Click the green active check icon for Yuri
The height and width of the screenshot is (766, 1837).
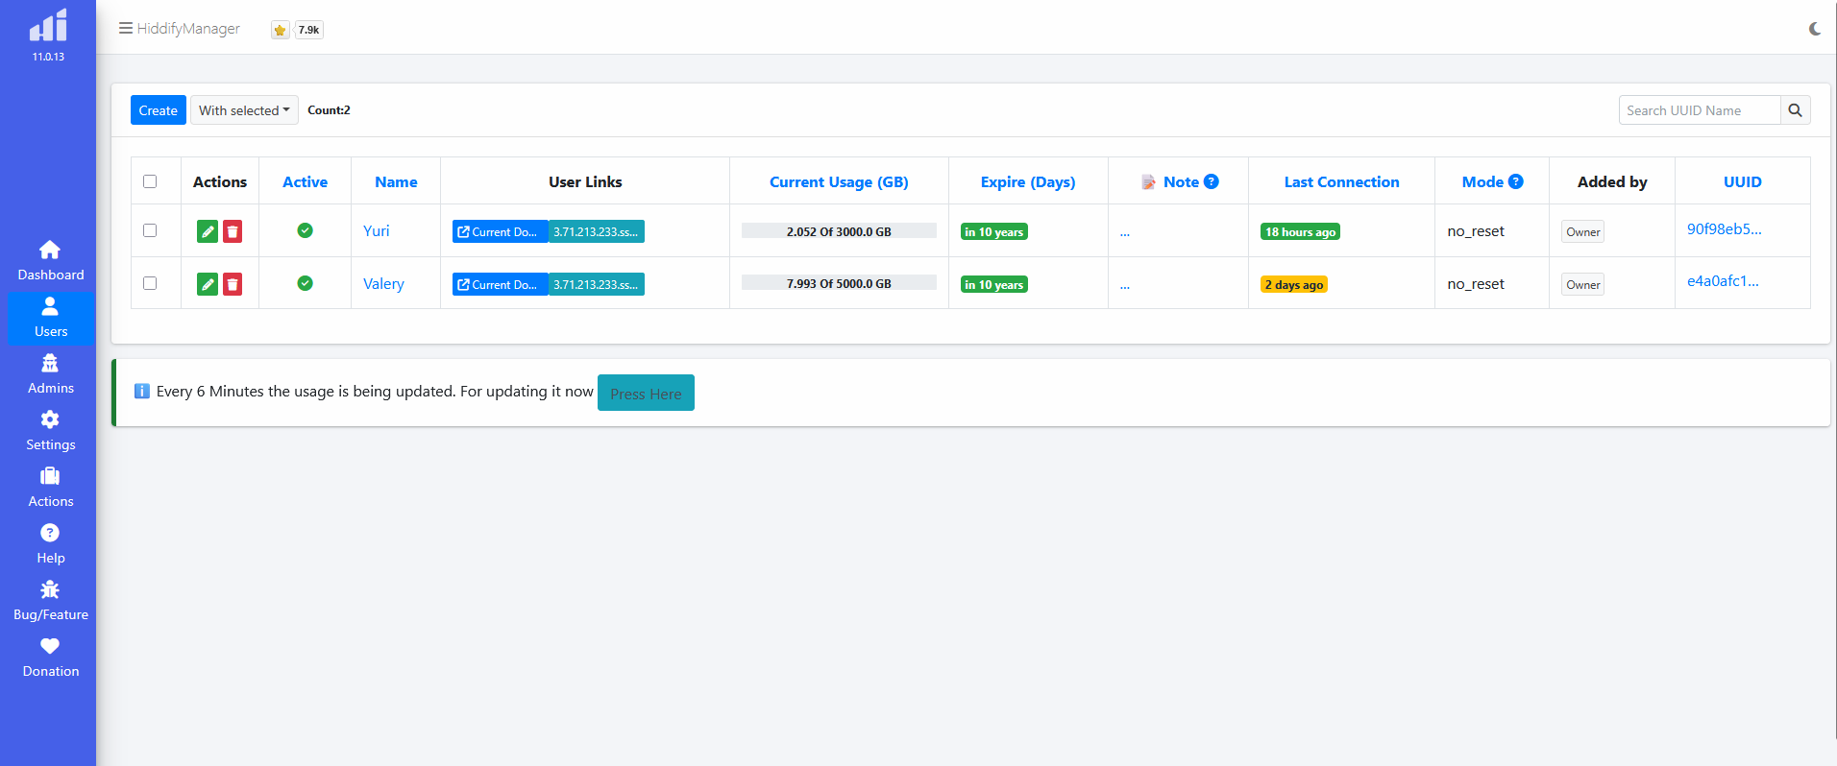point(305,230)
